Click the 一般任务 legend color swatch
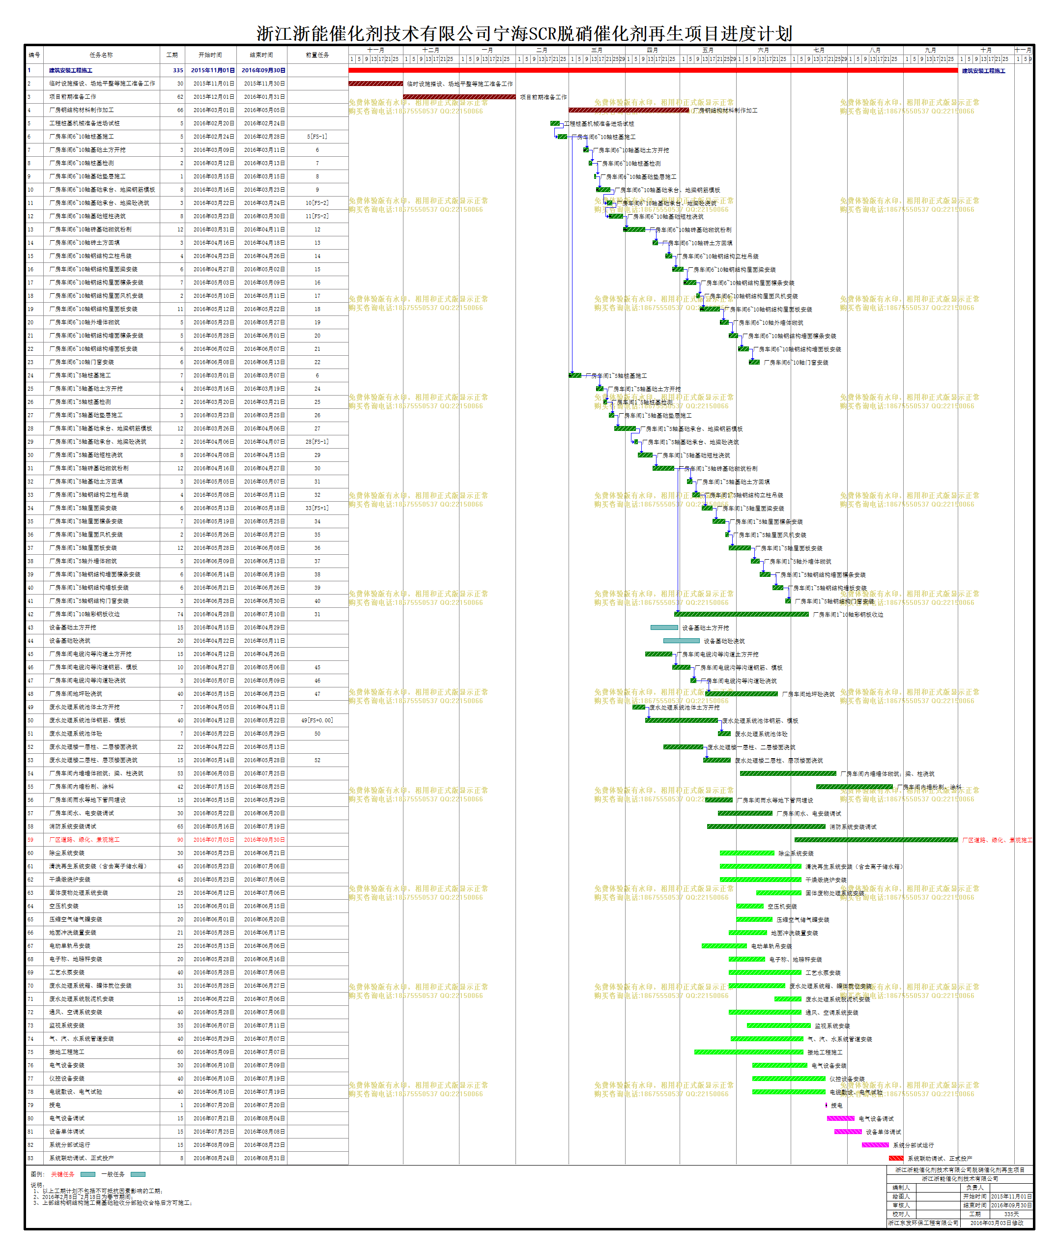This screenshot has height=1253, width=1058. 138,1174
